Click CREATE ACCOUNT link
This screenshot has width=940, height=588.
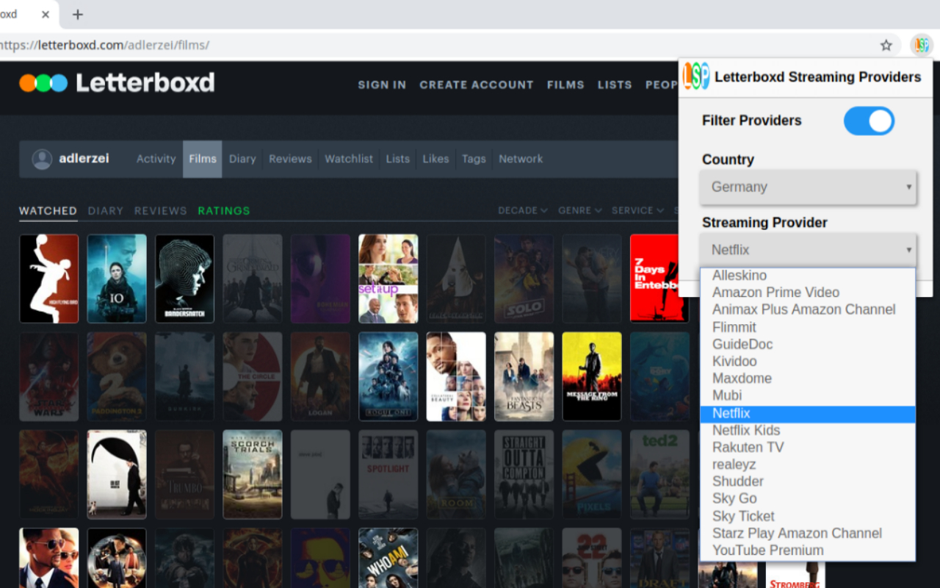(x=477, y=85)
